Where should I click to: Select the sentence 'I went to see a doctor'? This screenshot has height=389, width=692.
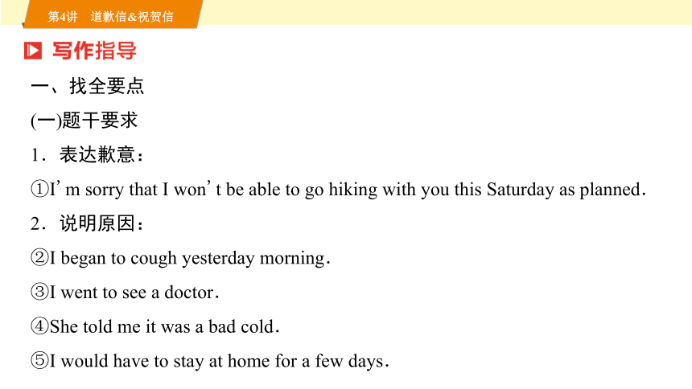tap(134, 292)
